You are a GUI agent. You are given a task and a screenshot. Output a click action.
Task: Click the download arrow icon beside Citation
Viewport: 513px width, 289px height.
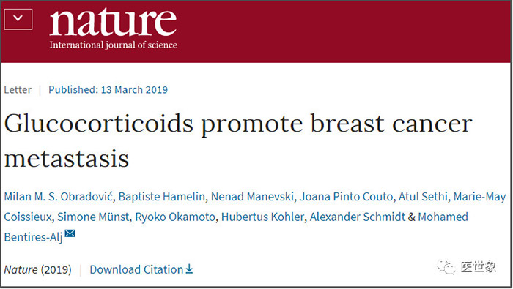(189, 269)
